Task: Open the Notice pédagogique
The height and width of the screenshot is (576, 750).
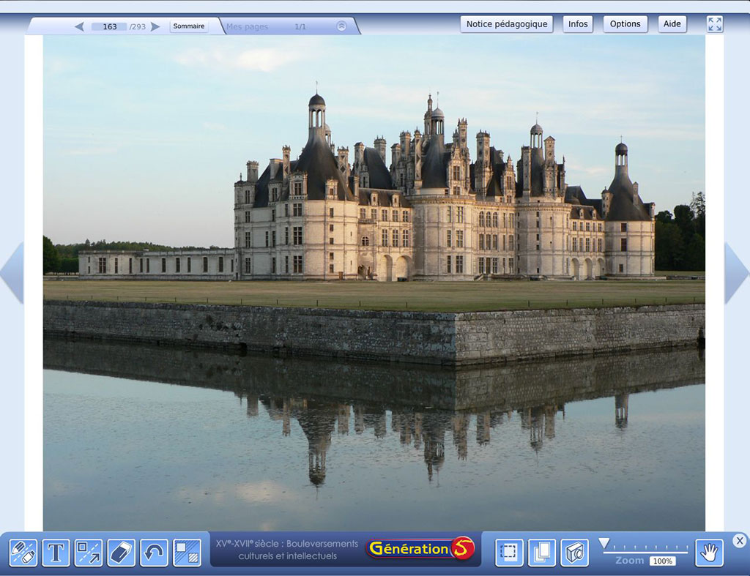Action: tap(507, 24)
